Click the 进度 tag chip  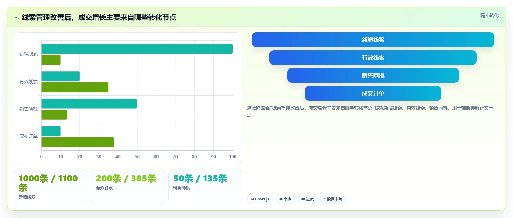coord(307,199)
